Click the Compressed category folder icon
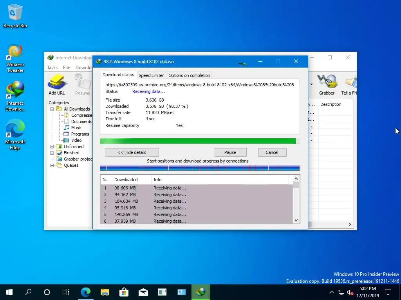 coord(67,115)
